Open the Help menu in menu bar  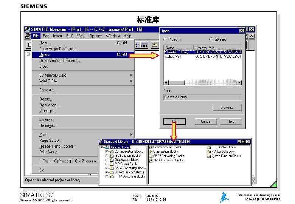[x=127, y=36]
